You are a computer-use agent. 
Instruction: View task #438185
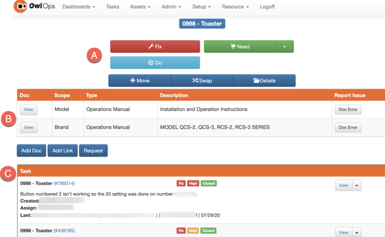(x=344, y=233)
